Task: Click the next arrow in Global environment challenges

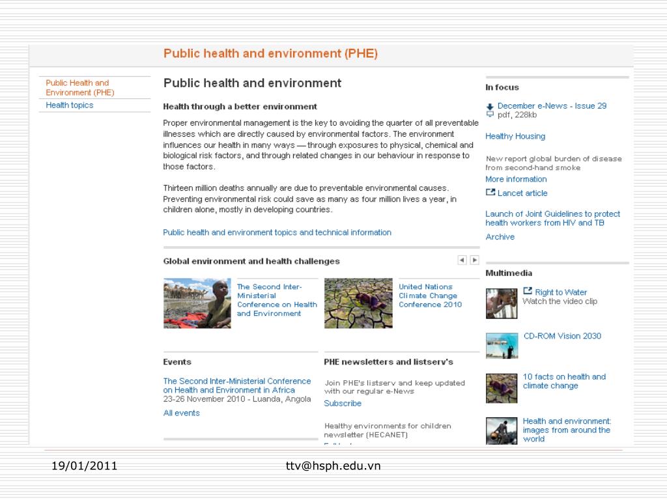Action: point(475,260)
